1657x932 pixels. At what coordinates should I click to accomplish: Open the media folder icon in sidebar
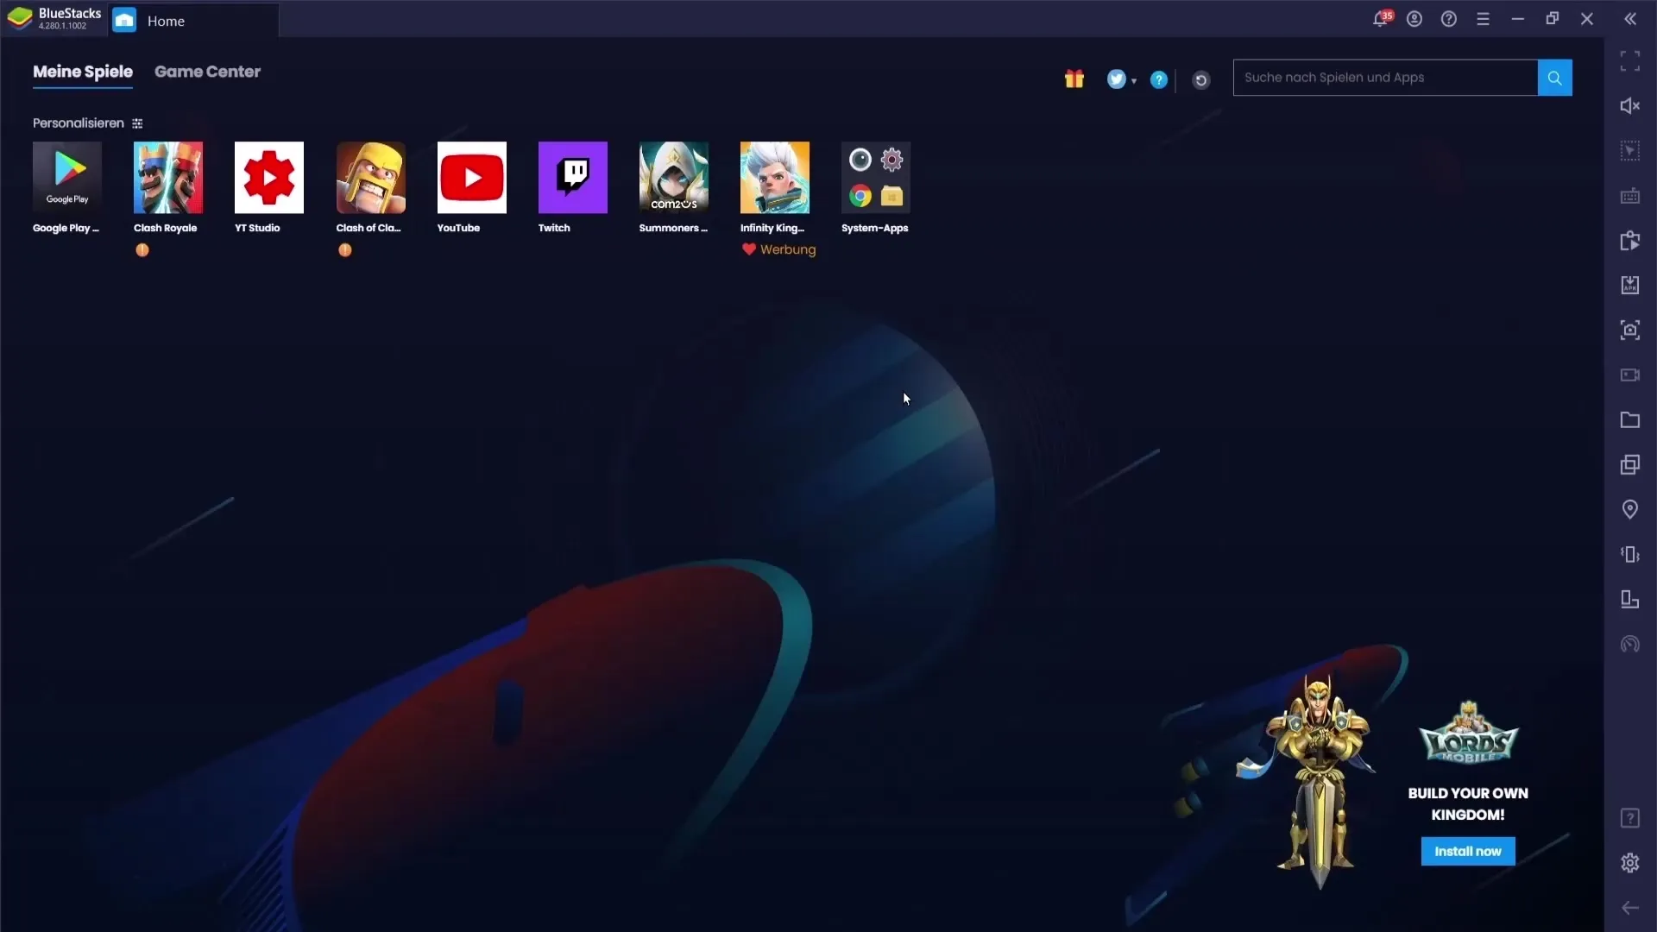(1629, 419)
